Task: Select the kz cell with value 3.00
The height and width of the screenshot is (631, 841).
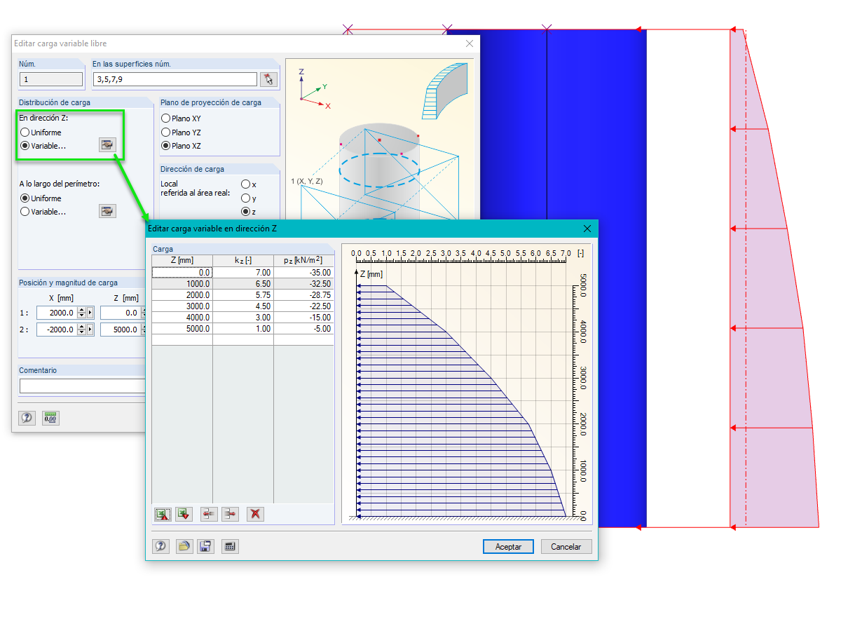Action: pos(243,318)
